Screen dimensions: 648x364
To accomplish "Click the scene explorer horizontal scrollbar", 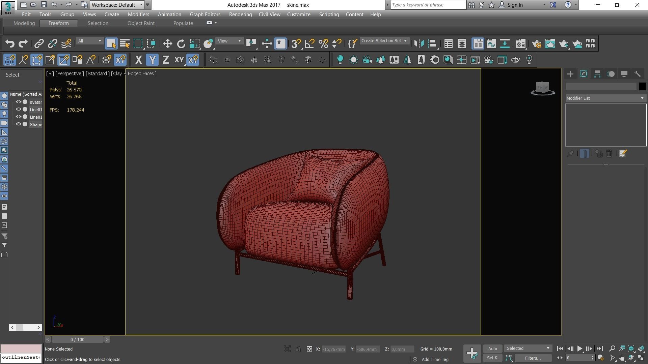I will coord(25,327).
